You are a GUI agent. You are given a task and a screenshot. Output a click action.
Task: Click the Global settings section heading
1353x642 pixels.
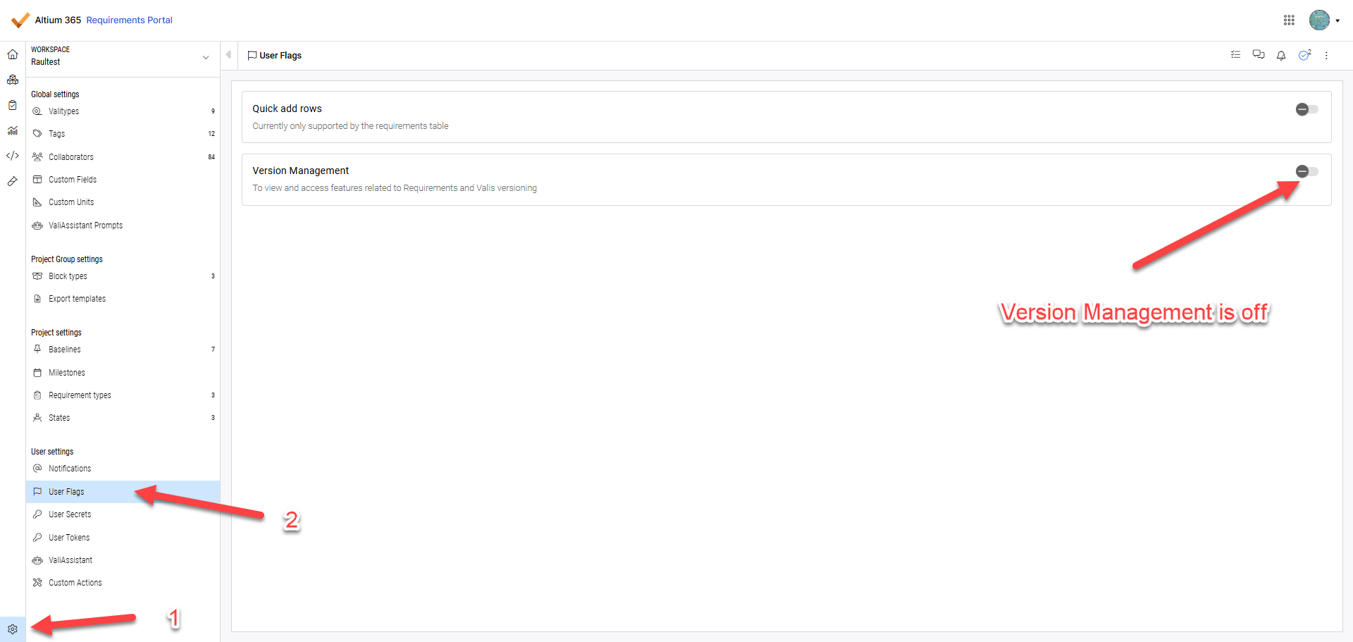click(55, 94)
